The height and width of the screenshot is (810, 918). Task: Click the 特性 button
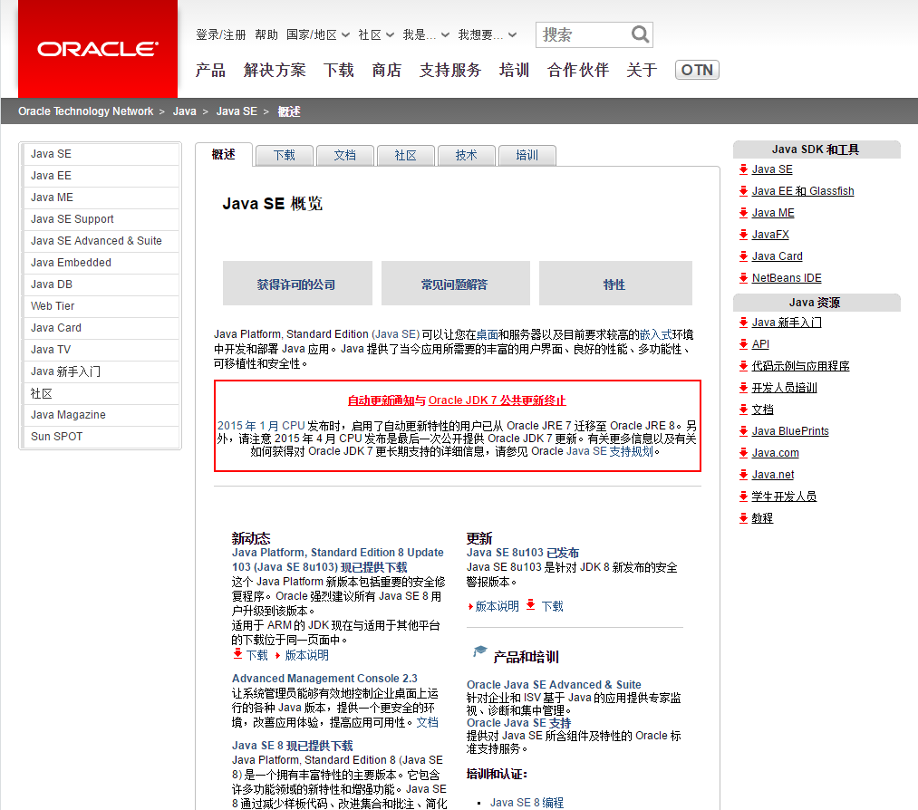click(x=615, y=284)
